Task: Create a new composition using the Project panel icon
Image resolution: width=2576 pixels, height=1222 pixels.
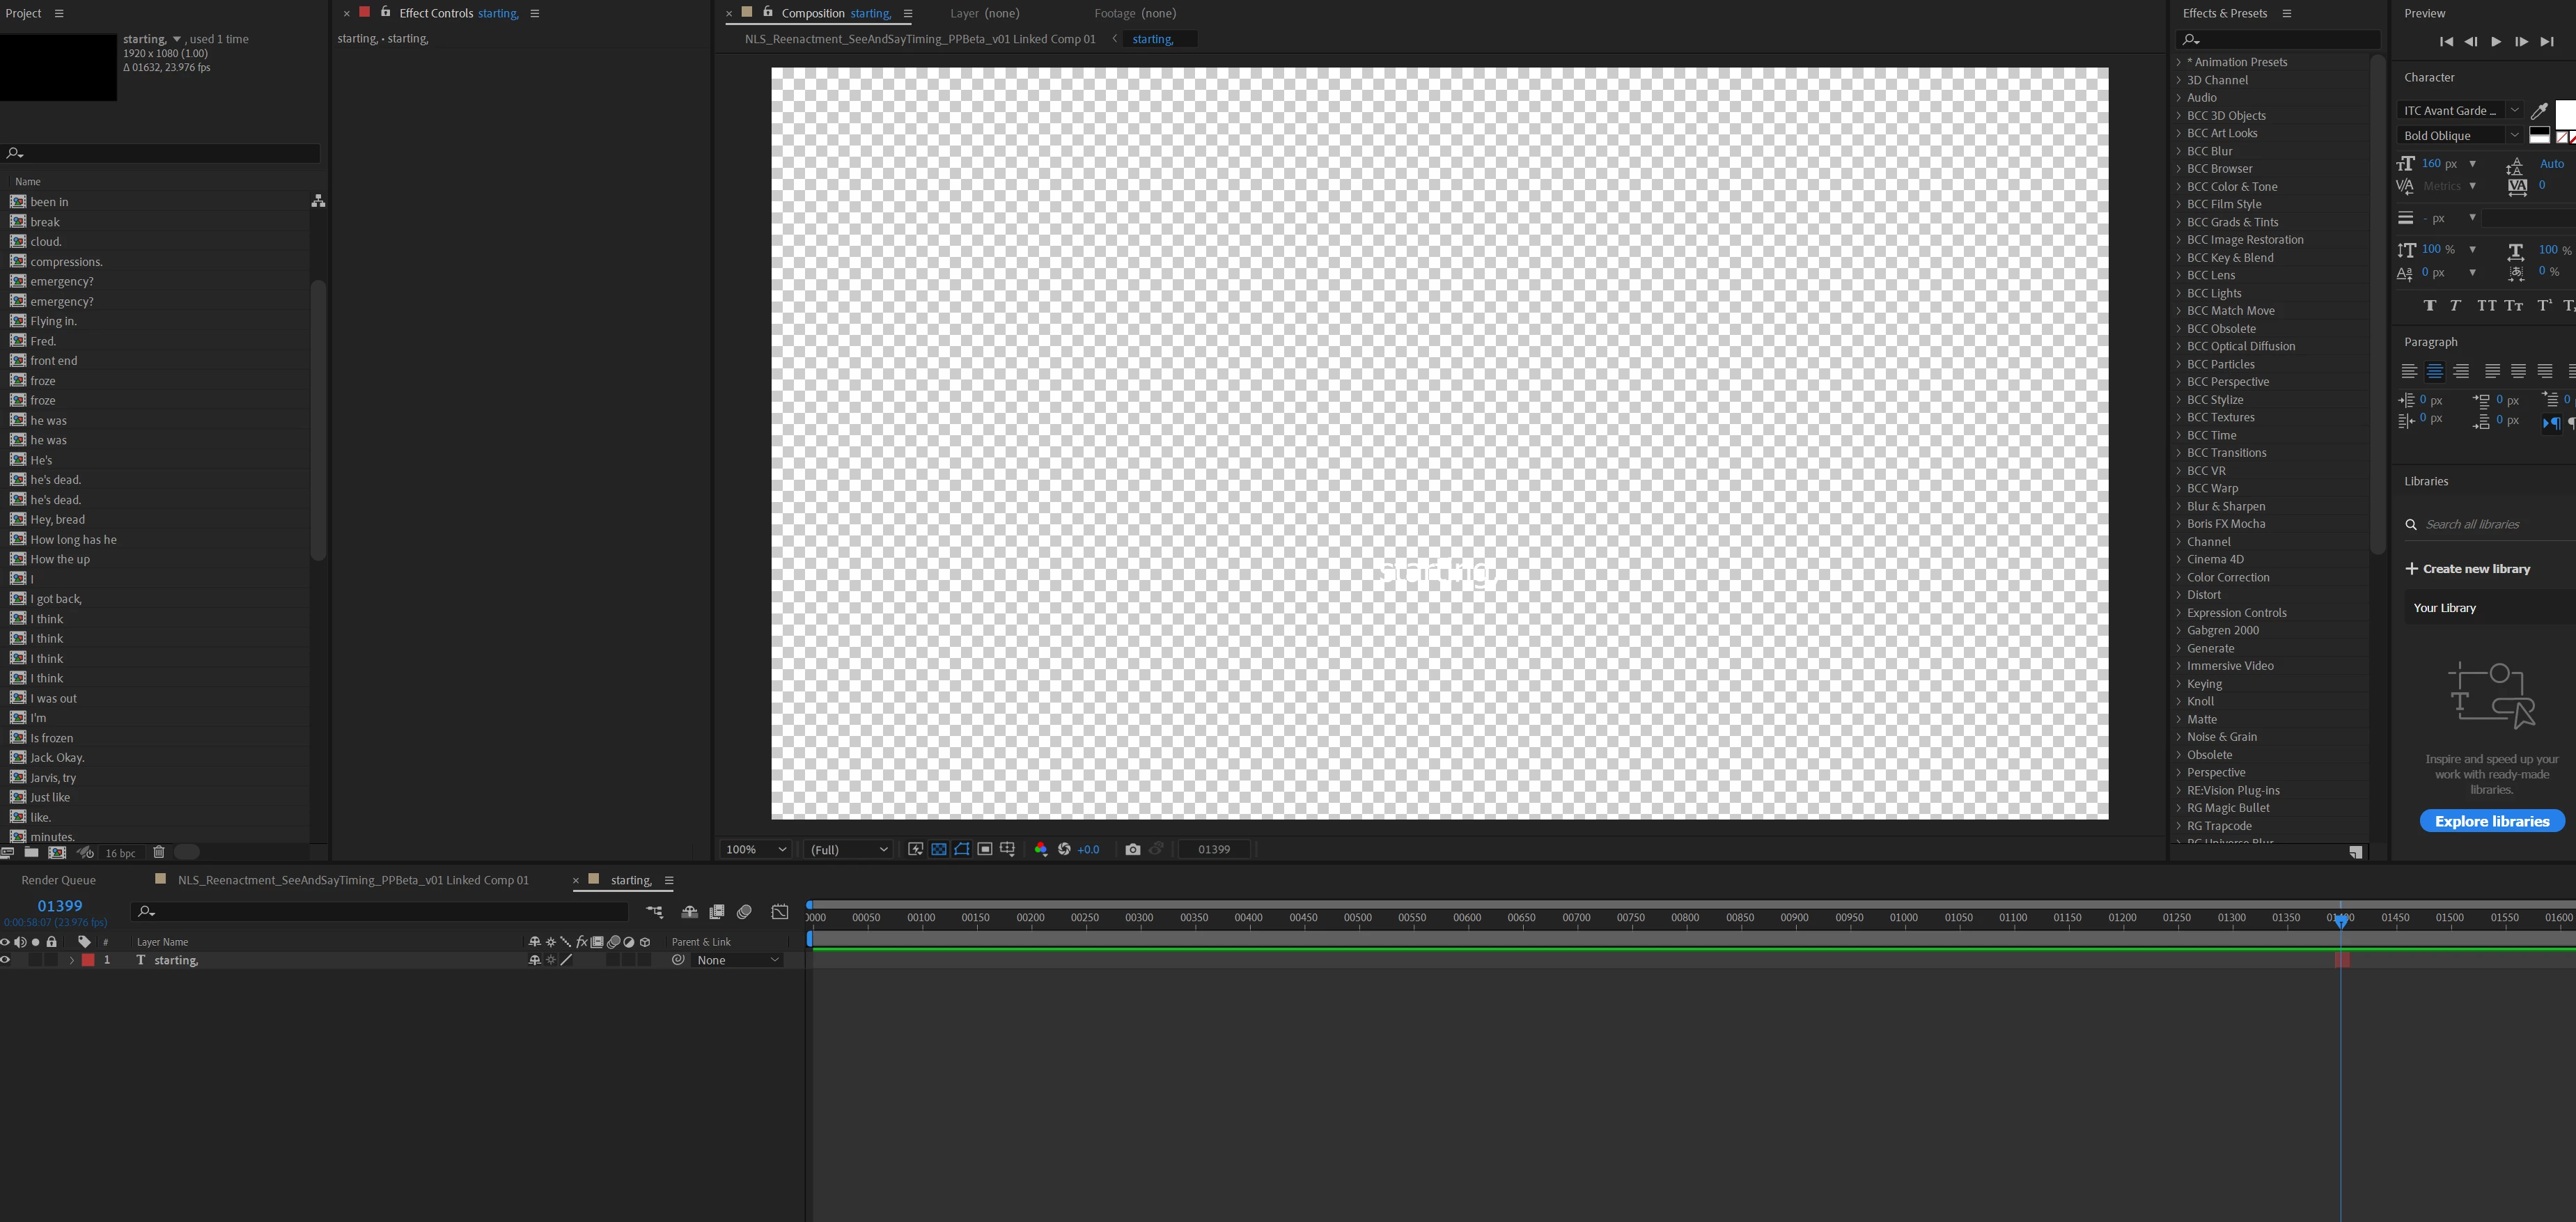Action: tap(57, 852)
